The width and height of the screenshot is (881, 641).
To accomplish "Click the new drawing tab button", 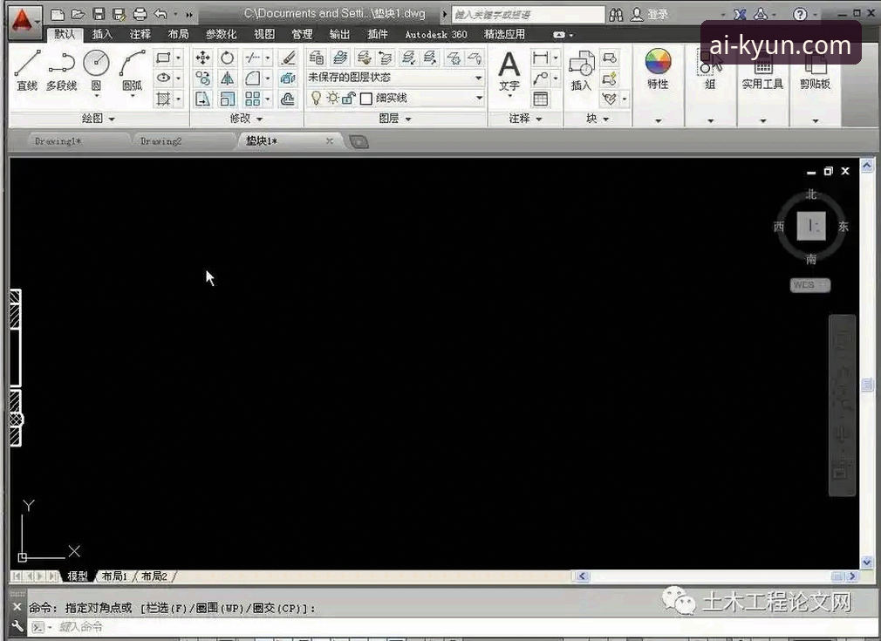I will coord(359,141).
